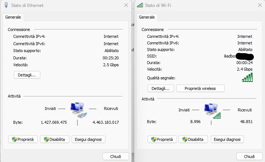The image size is (265, 162).
Task: Click Chiudi in Ethernet status window
Action: tap(116, 157)
